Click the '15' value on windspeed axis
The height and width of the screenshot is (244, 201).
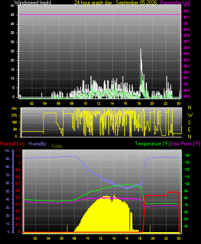(12, 69)
